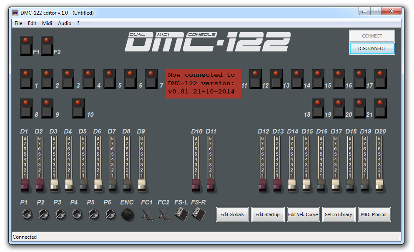Select the D2 drawbar slider handle

[x=39, y=185]
